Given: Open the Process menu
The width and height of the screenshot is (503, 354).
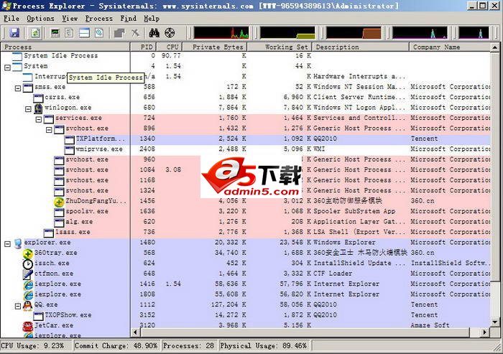Looking at the screenshot, I should click(x=99, y=19).
